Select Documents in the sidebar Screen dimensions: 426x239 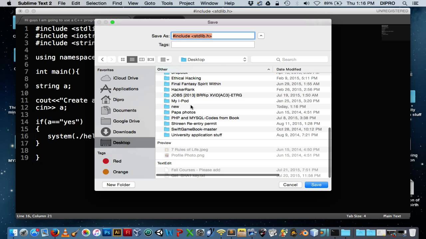click(x=125, y=110)
